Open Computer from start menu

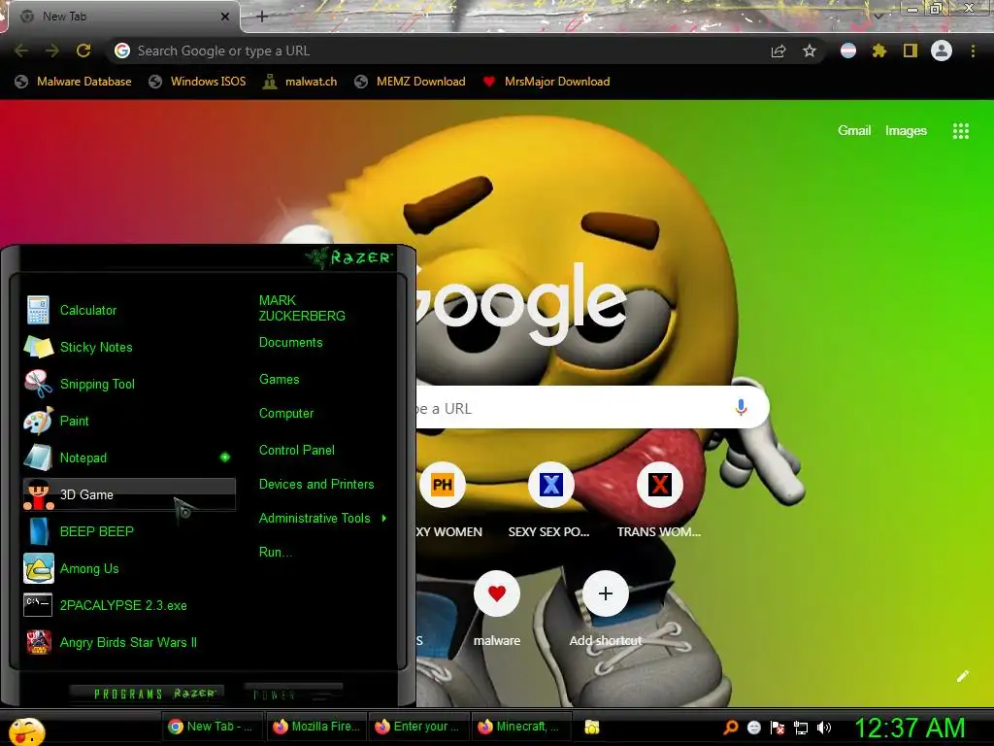[286, 414]
